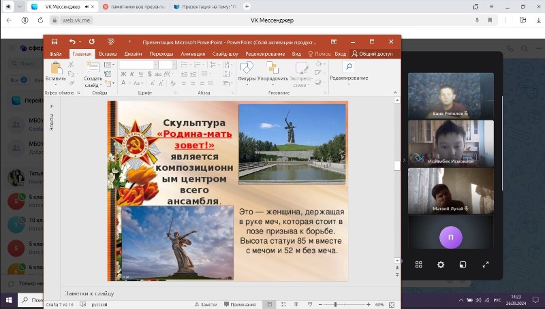
Task: Open the Шрифт font dialog launcher
Action: pyautogui.click(x=175, y=93)
